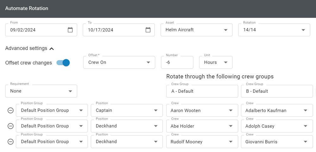Open the Requirement dropdown set to None
The height and width of the screenshot is (152, 316).
pos(41,91)
